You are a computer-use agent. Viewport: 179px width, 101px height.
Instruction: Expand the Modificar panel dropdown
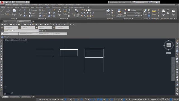coord(42,19)
